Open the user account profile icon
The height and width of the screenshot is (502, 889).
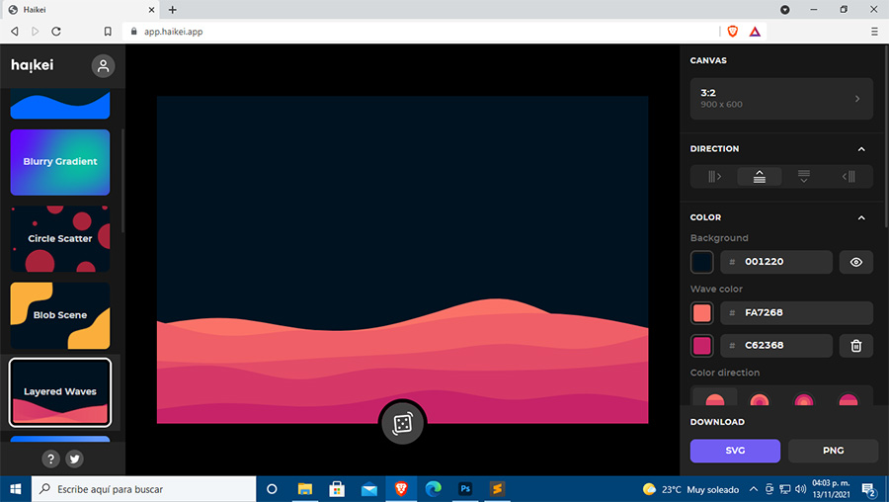(103, 66)
